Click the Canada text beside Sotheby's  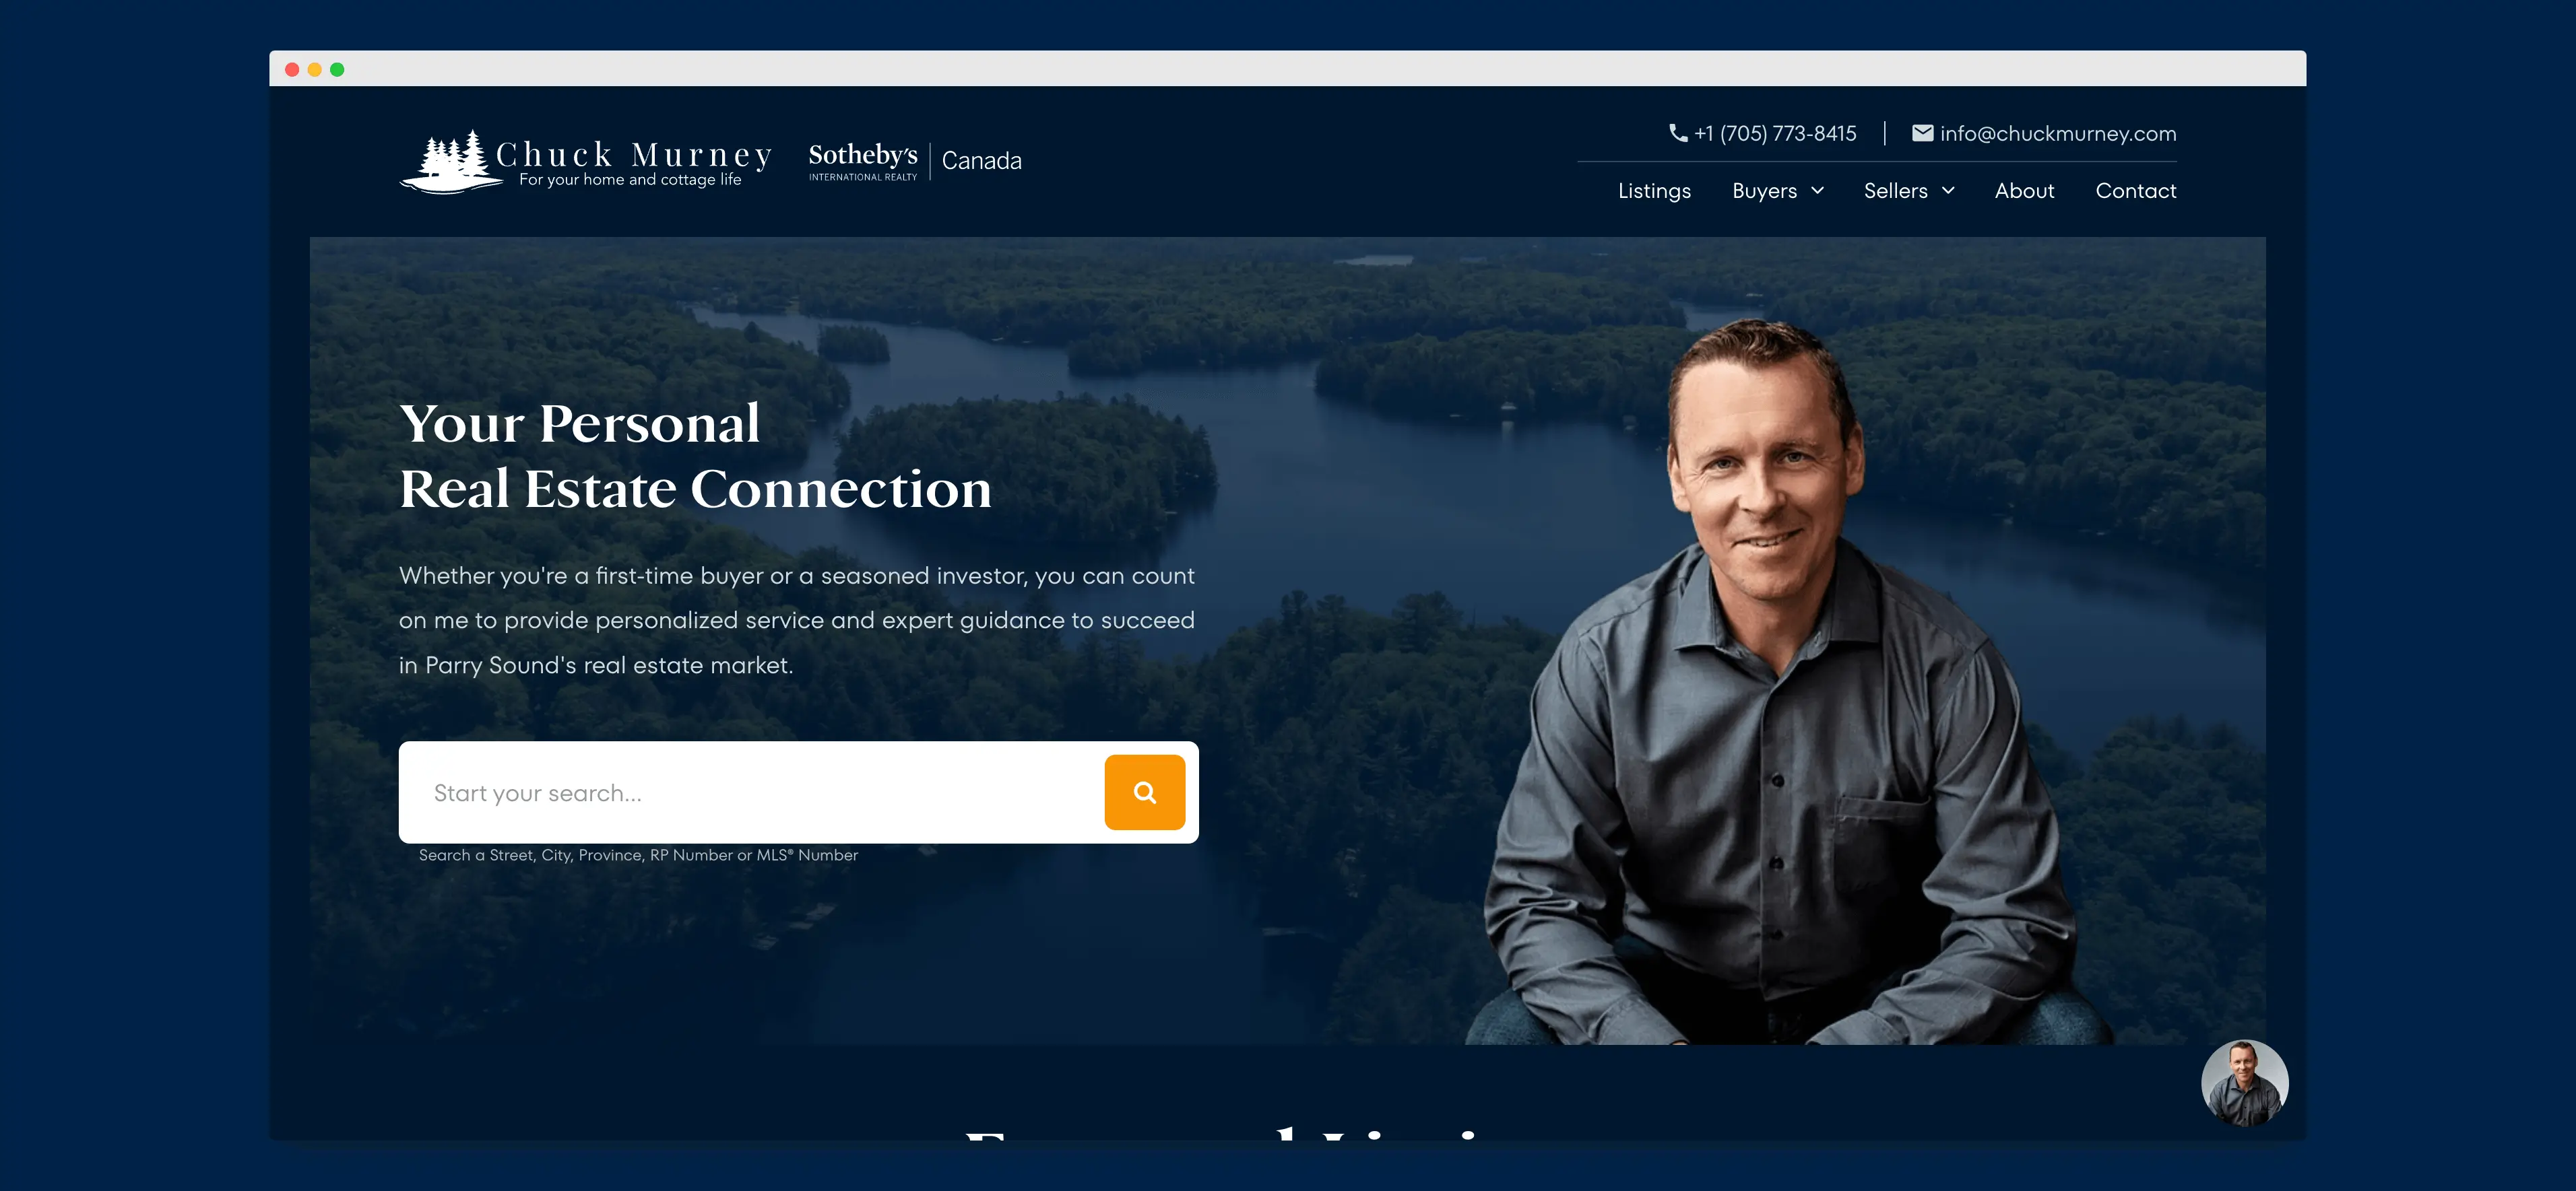(x=981, y=161)
